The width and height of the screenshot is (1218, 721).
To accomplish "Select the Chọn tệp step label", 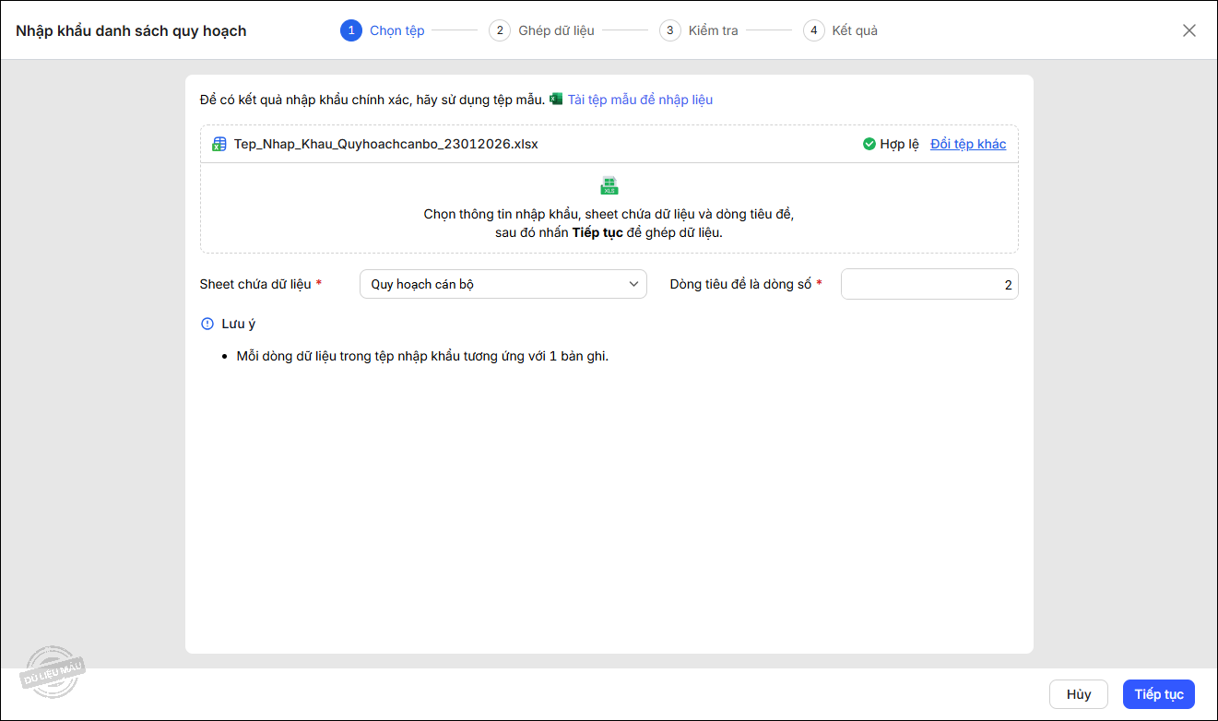I will [x=396, y=30].
